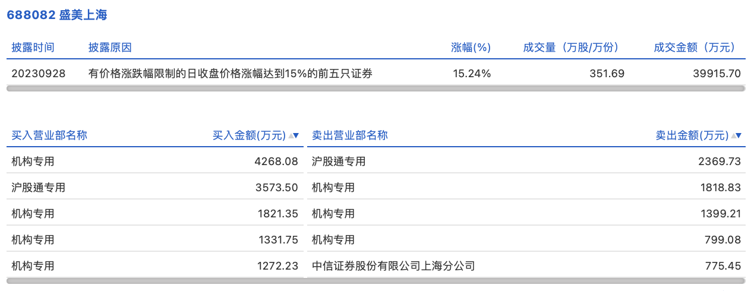This screenshot has height=291, width=751.
Task: Click the 买入营业部名称 column header
Action: (x=49, y=135)
